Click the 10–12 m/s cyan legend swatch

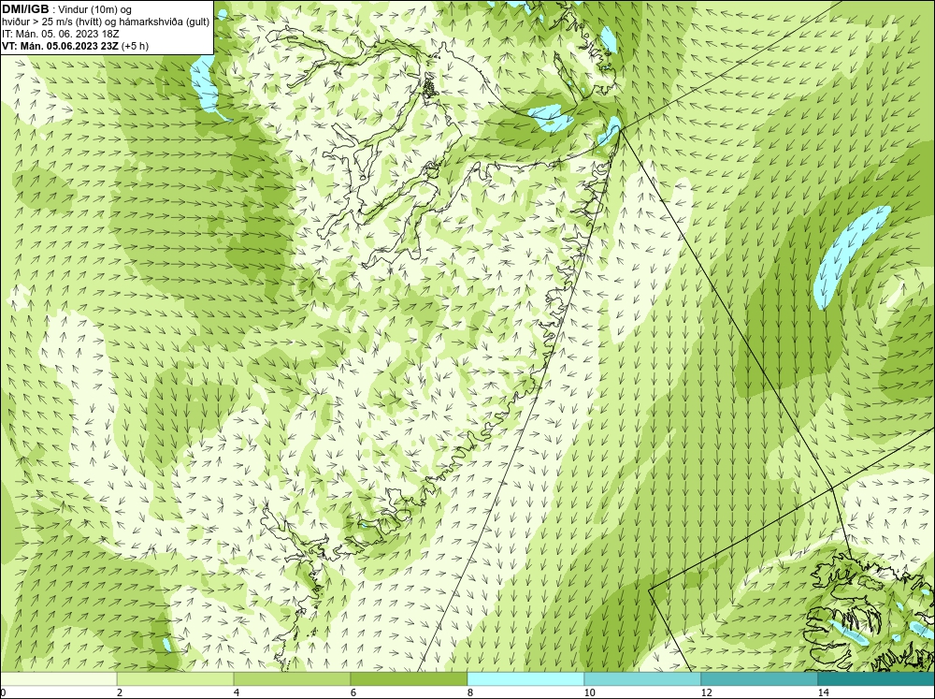click(643, 679)
